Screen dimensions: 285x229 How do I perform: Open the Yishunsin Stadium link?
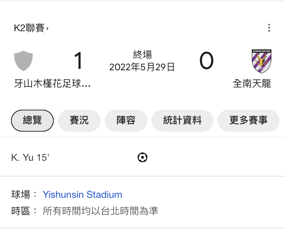[x=82, y=195]
